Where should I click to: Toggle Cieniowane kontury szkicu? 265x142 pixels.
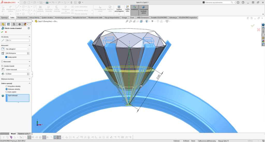click(144, 10)
